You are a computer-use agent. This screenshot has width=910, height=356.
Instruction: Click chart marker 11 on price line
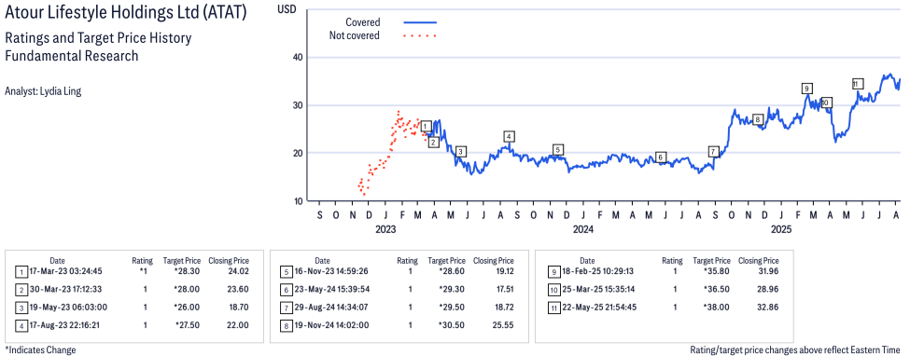click(858, 84)
